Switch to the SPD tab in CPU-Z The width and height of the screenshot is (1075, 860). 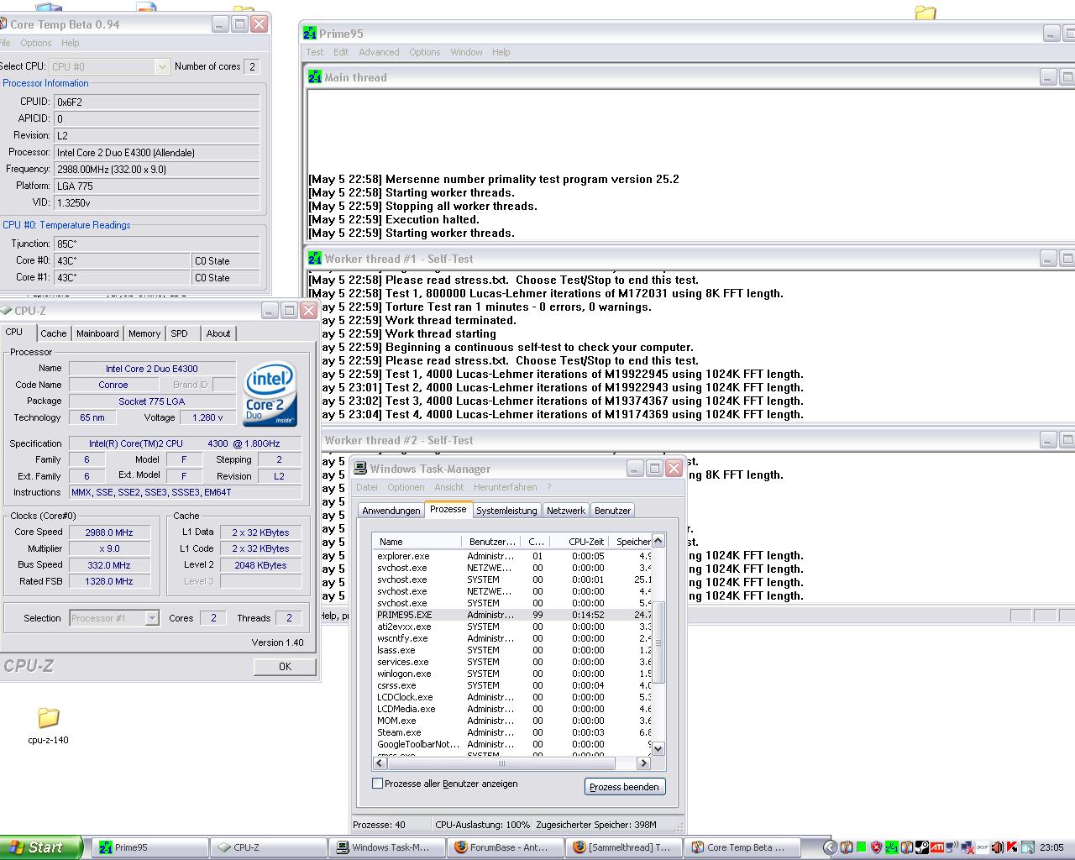click(180, 333)
